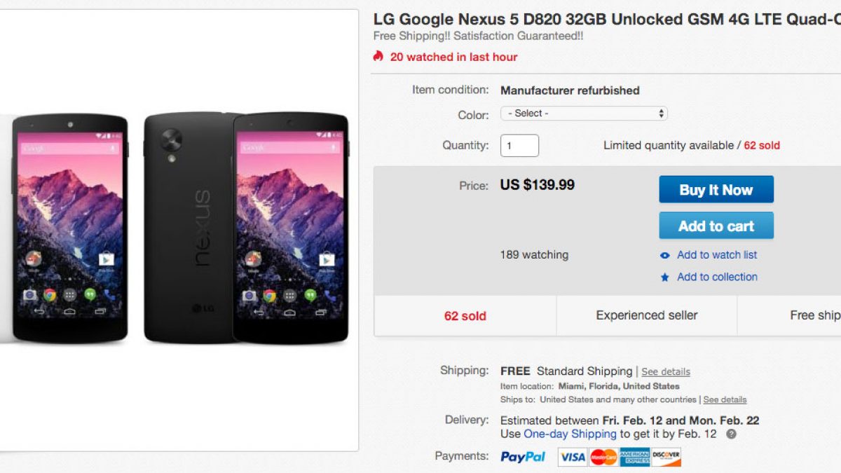Click the Experienced seller badge

click(646, 315)
